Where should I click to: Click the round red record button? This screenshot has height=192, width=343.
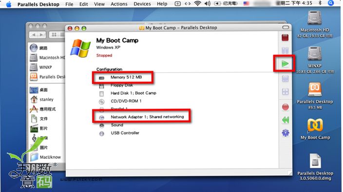[285, 107]
